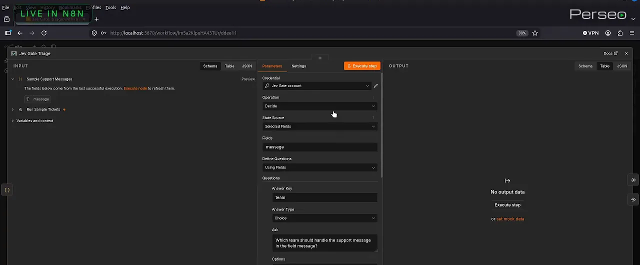Screen dimensions: 640x265
Task: Open the sidebar icon left of the back arrow
Action: click(x=8, y=33)
